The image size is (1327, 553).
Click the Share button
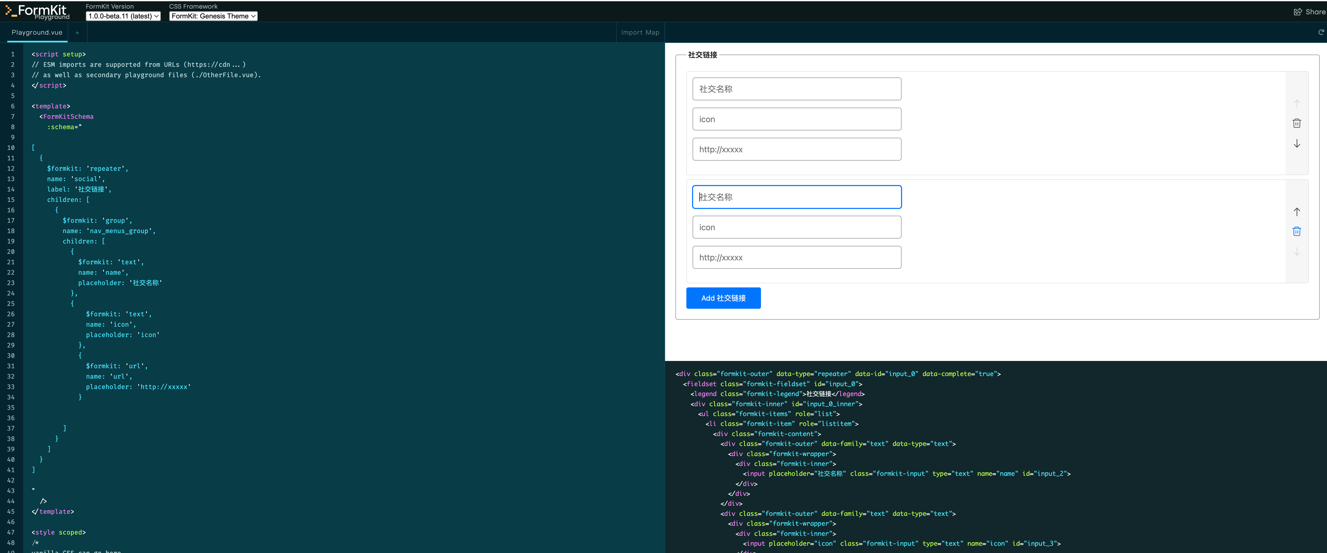point(1309,12)
